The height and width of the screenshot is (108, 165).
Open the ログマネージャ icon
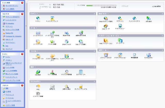coord(81,72)
